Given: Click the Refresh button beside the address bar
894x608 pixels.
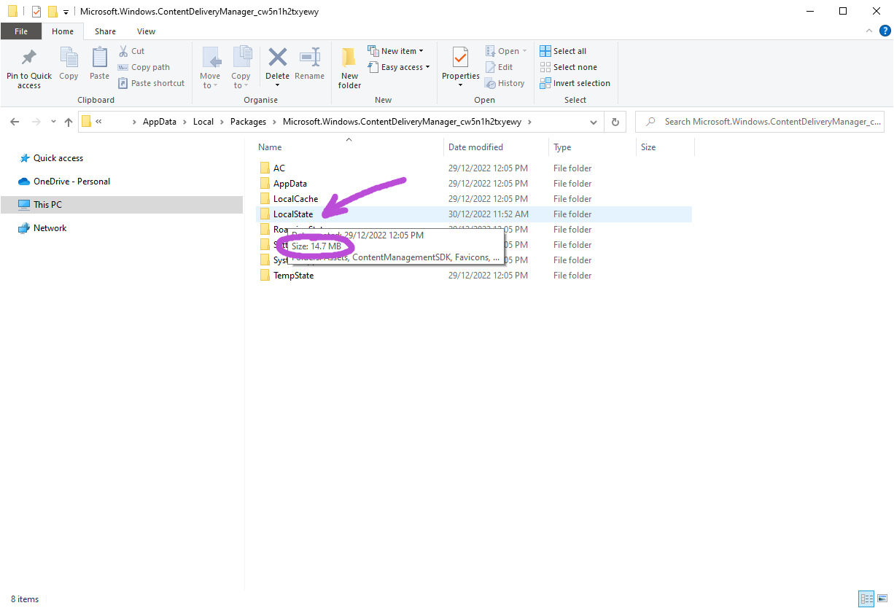Looking at the screenshot, I should click(x=615, y=122).
